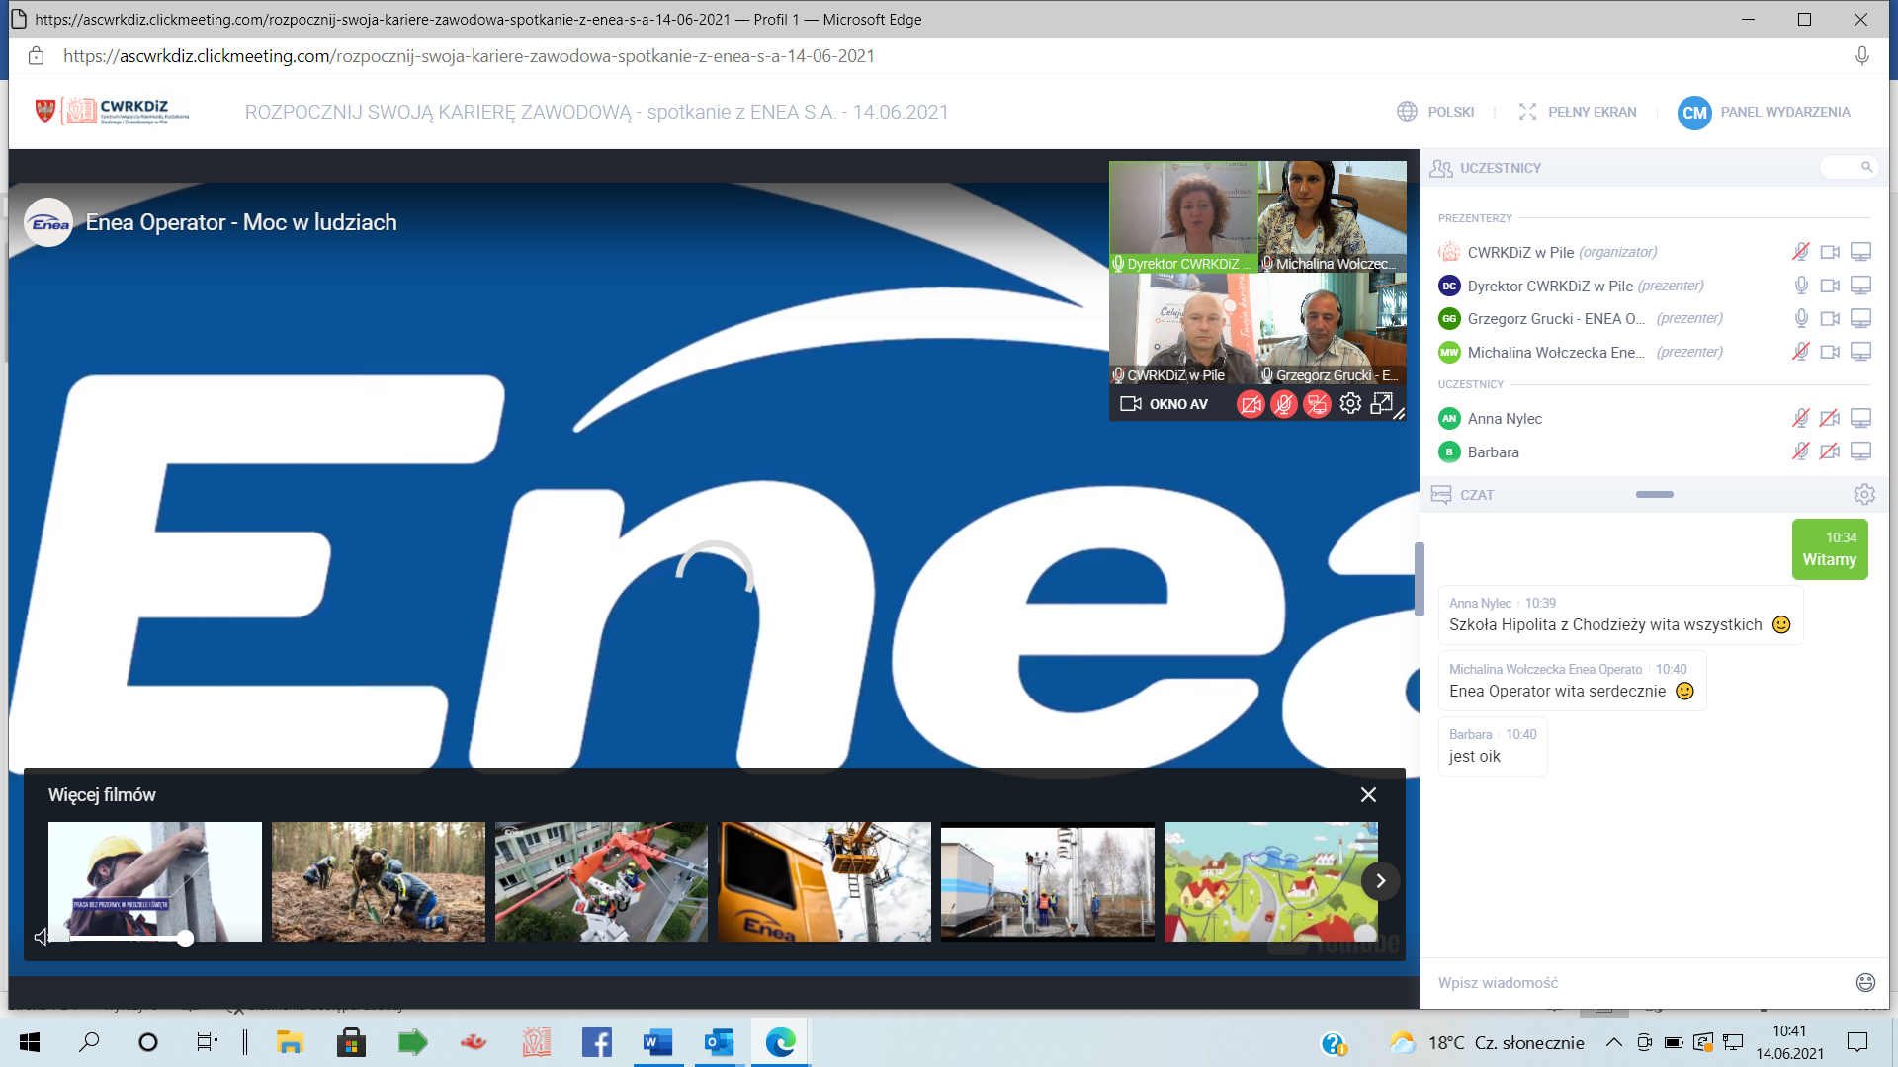Screen dimensions: 1898x1067
Task: Enable screen sharing in AV window
Action: (x=1317, y=404)
